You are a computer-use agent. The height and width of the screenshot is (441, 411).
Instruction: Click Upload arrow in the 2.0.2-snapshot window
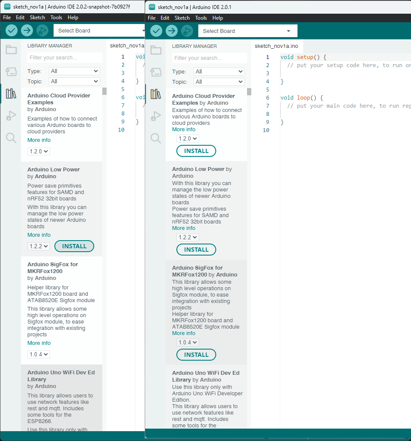pos(27,30)
